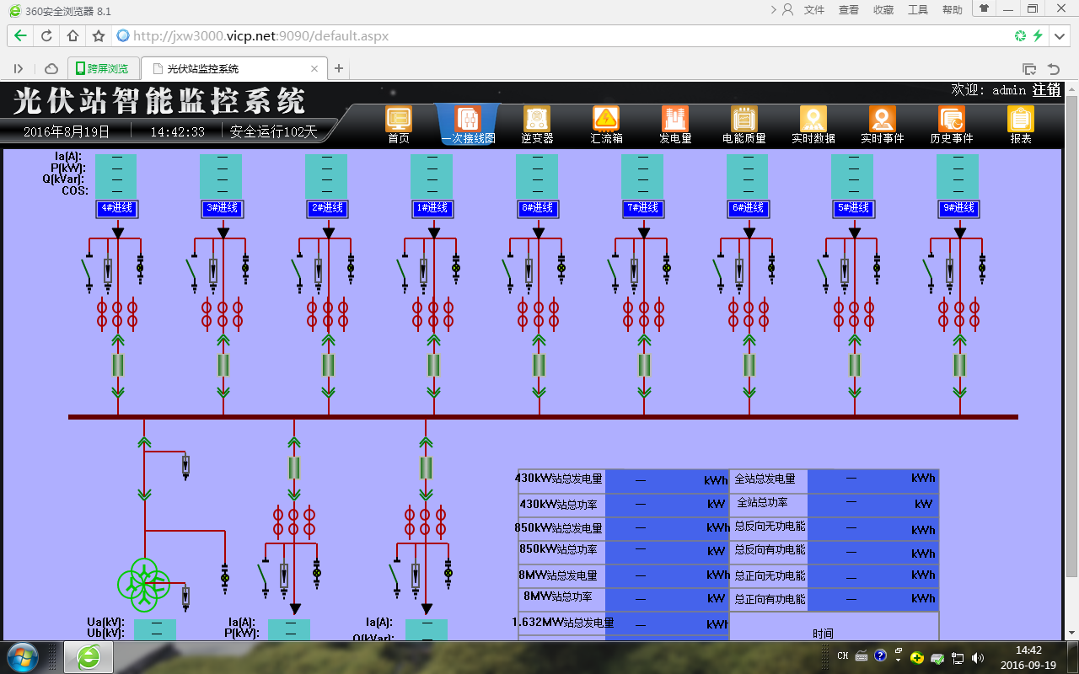Bookmark page with the star icon
Viewport: 1079px width, 674px height.
pos(99,36)
